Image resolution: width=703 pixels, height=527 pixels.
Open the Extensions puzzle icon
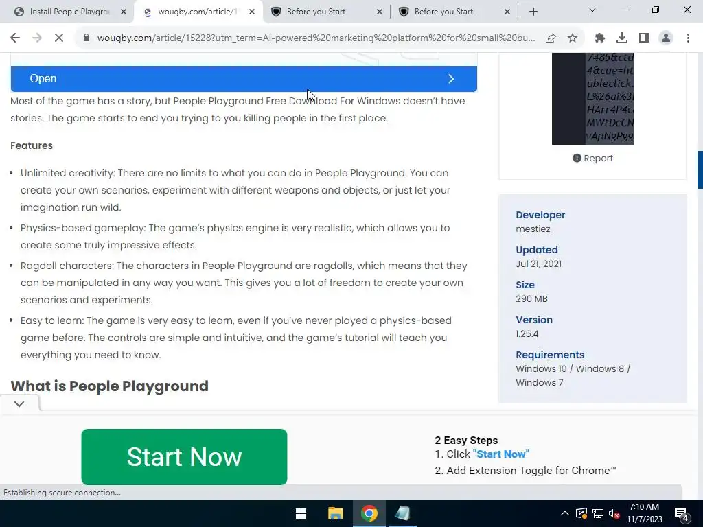click(600, 38)
